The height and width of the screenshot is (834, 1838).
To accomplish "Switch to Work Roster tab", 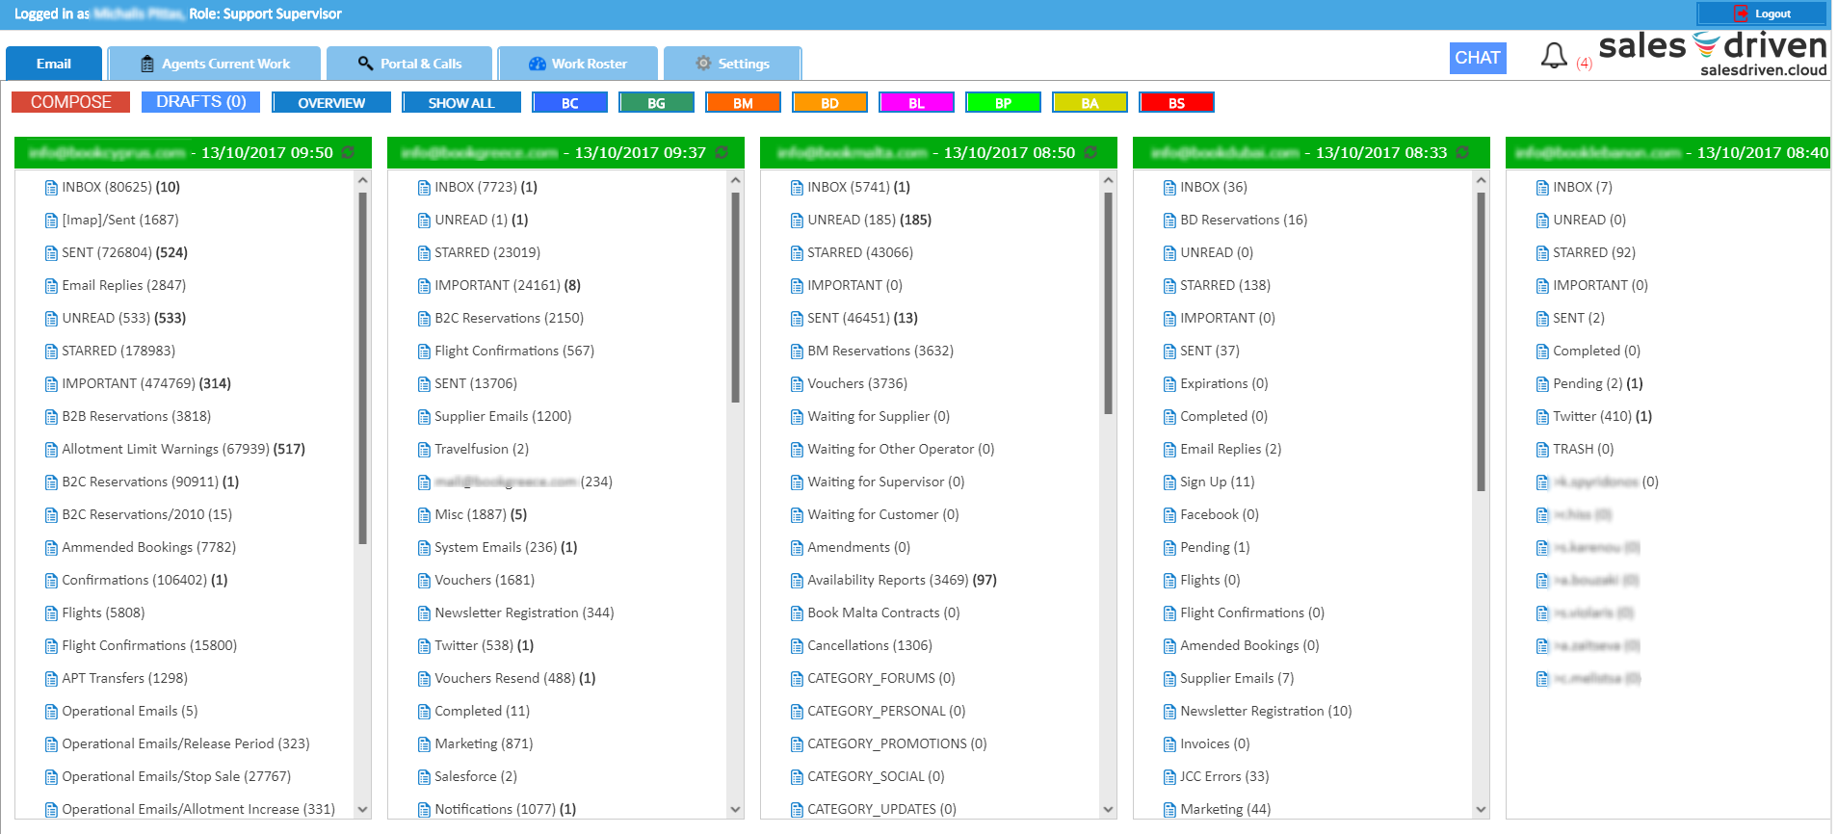I will click(x=578, y=64).
